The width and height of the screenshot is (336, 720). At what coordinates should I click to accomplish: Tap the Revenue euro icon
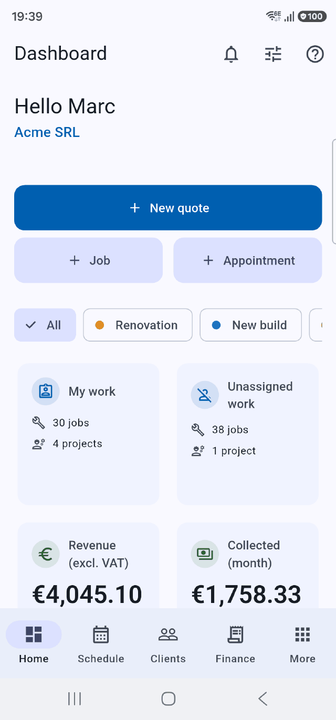[x=46, y=554]
